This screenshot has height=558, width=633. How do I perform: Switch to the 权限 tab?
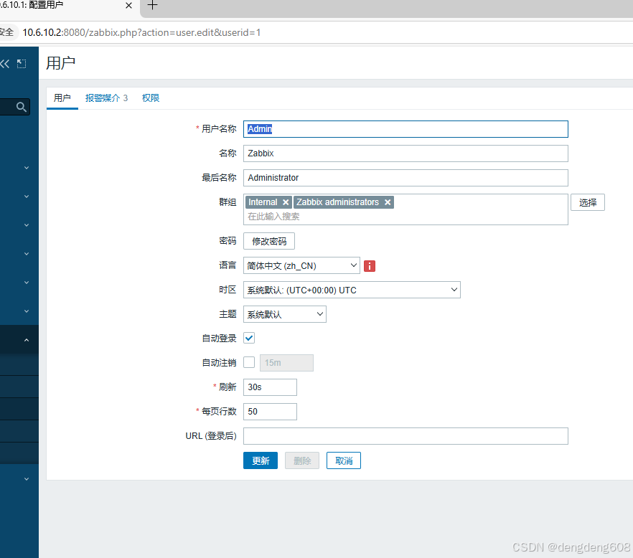(151, 98)
